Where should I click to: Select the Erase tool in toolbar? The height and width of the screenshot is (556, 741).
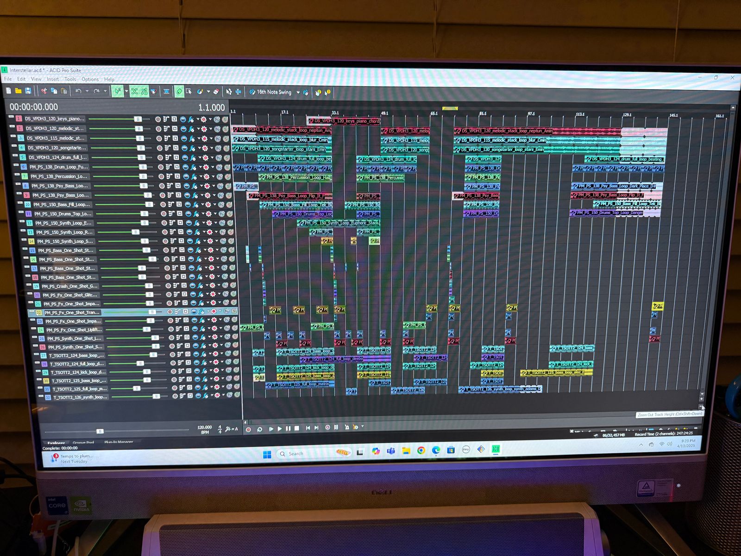(216, 92)
